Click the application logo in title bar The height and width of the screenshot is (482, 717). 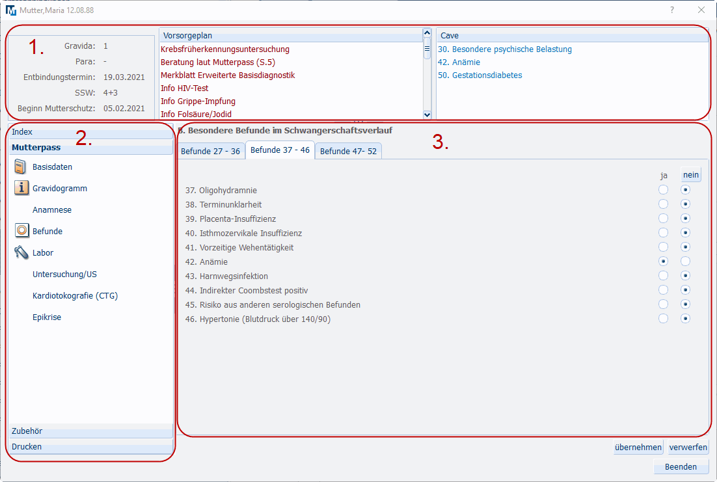click(10, 10)
